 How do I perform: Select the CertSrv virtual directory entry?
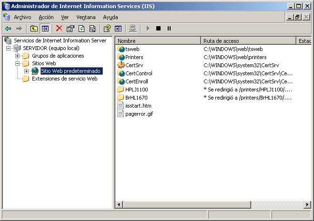(x=134, y=65)
